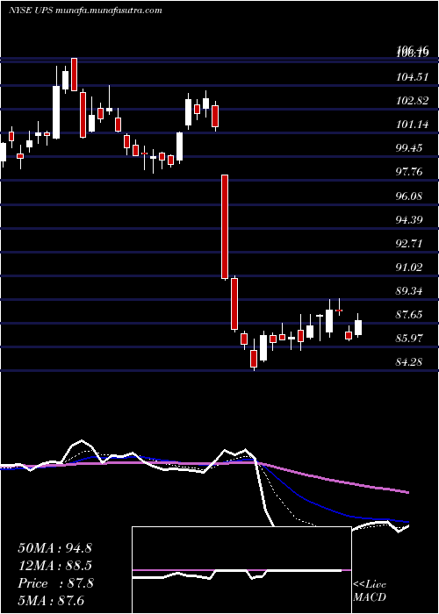Image resolution: width=439 pixels, height=614 pixels.
Task: Click the red candle at the chart top near 106
Action: click(x=74, y=74)
